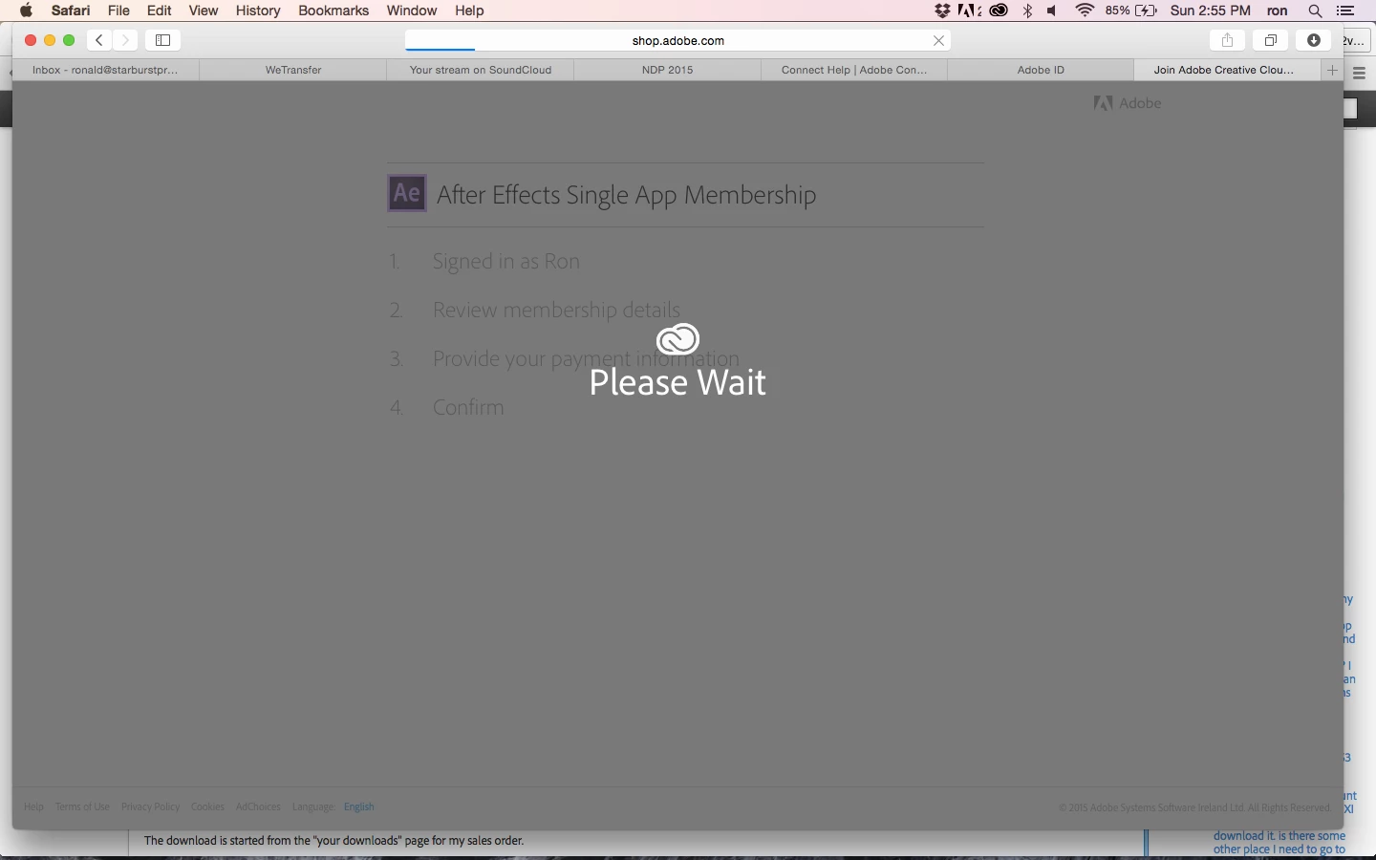Open the Share button in toolbar
Image resolution: width=1376 pixels, height=860 pixels.
pos(1228,40)
